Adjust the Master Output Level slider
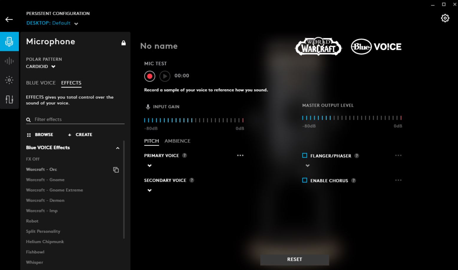 [x=352, y=118]
